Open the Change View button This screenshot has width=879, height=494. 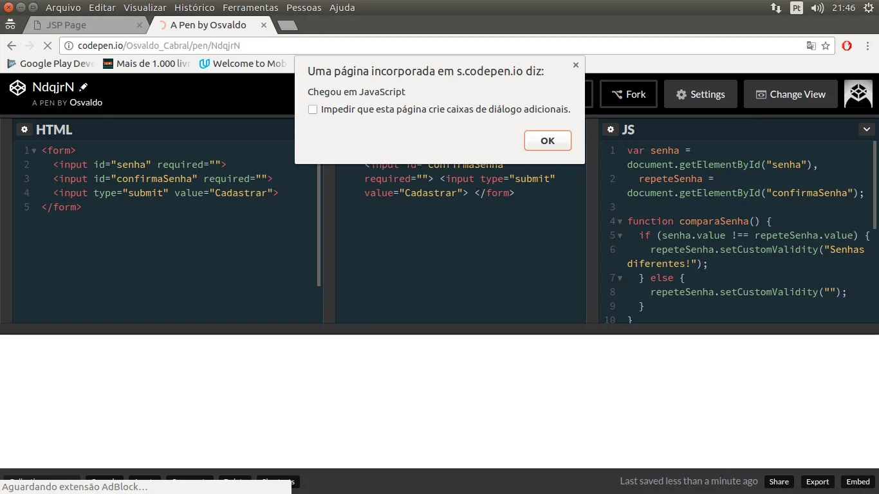(x=790, y=94)
